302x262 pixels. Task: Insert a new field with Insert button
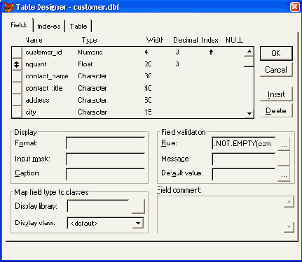coord(276,94)
